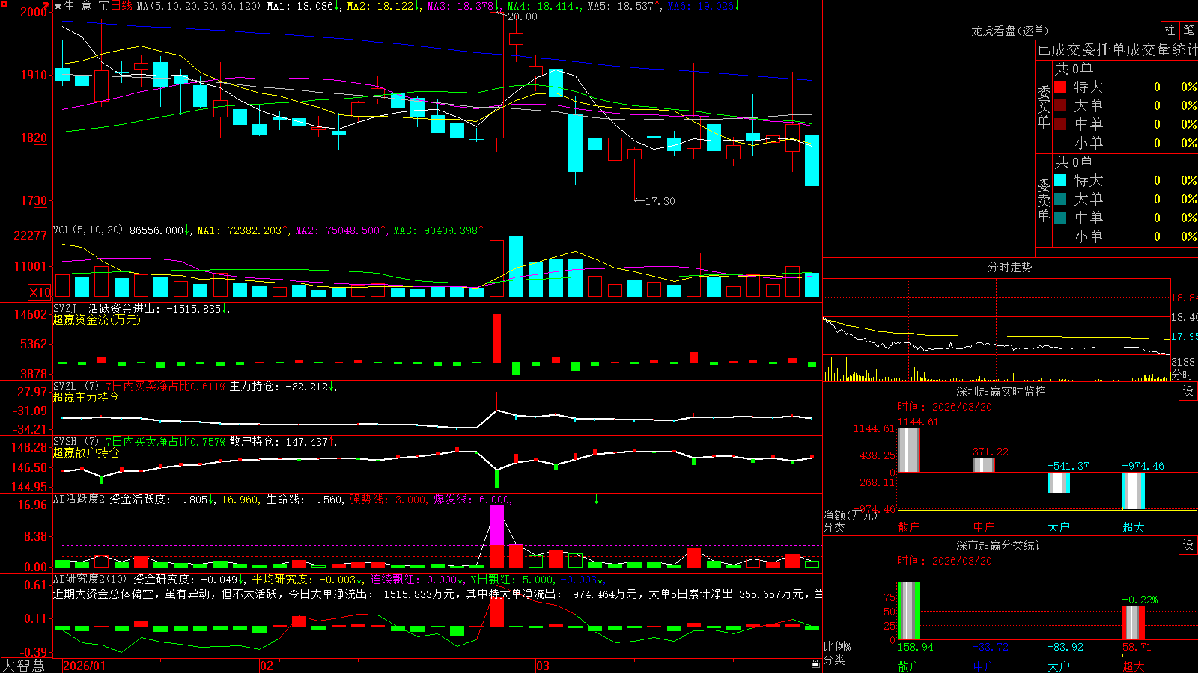Screen dimensions: 1198x673
Task: Click red swatch for 委买单 特大
Action: 1060,87
